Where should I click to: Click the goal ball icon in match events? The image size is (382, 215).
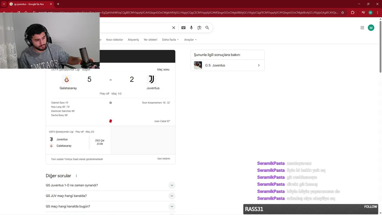111,103
